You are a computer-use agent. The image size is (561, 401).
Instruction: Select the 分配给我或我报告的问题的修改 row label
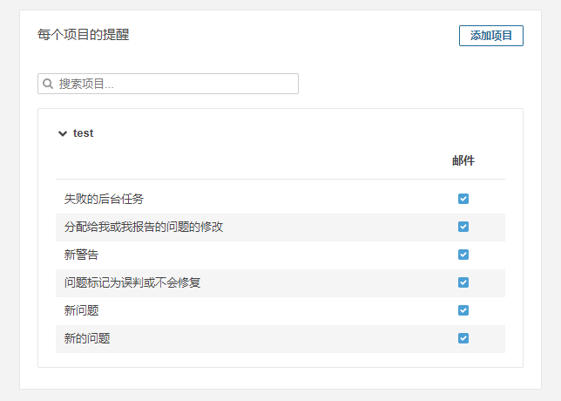(144, 227)
